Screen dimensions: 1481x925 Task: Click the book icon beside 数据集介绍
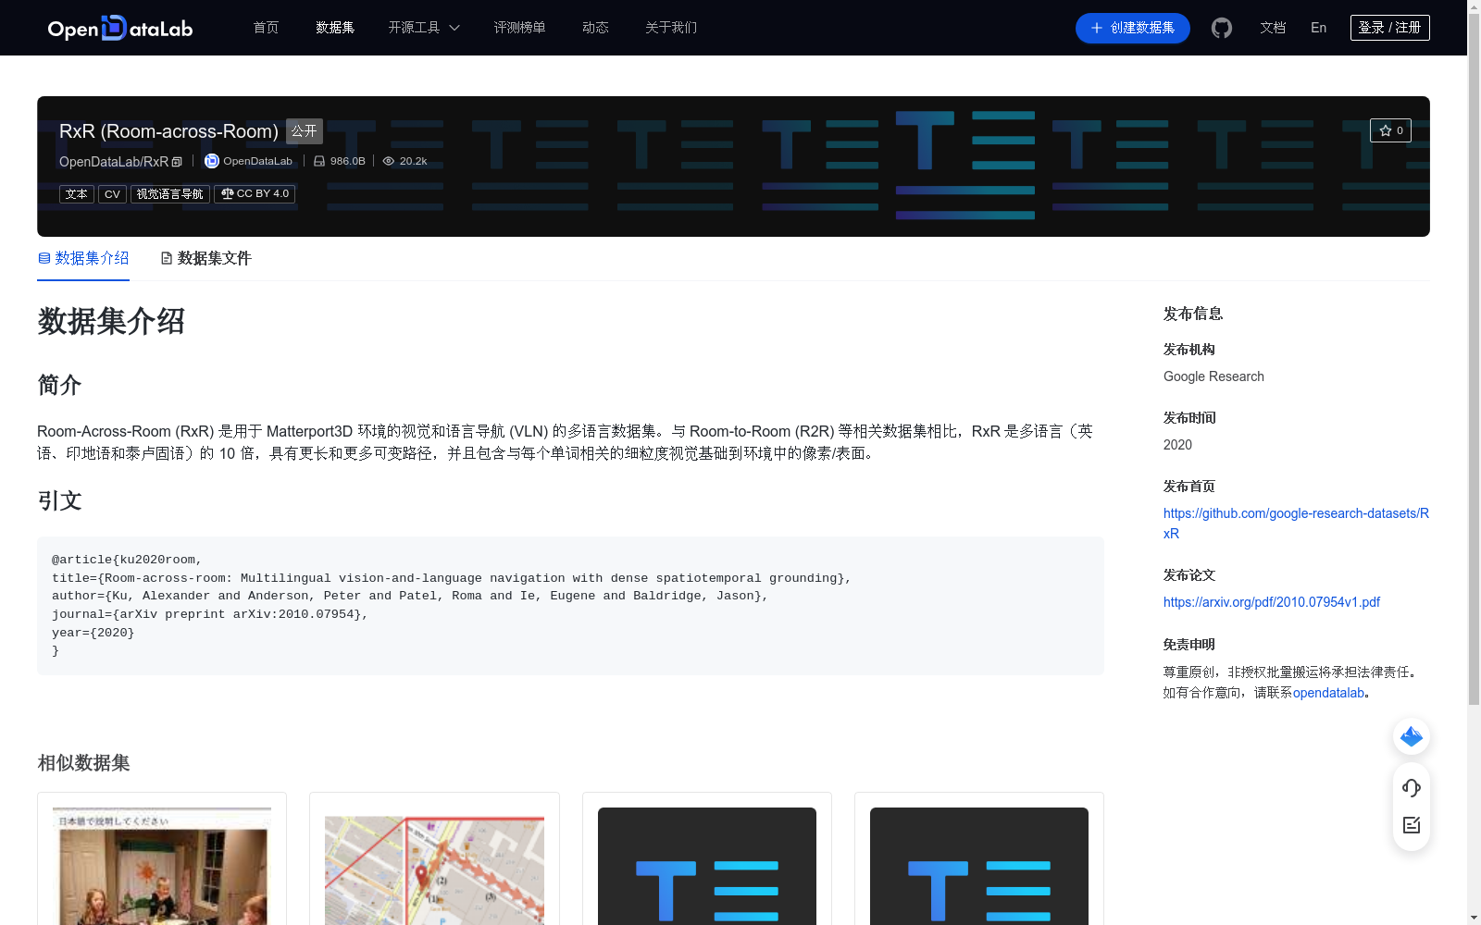click(x=43, y=258)
